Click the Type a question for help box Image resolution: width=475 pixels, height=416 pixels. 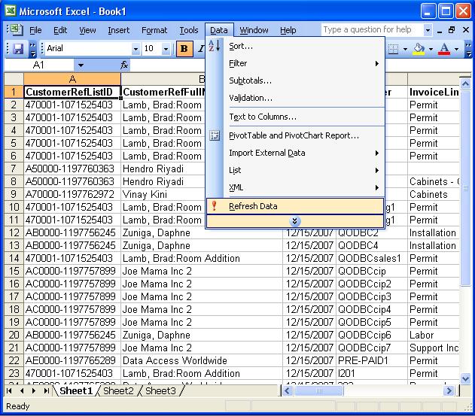tap(373, 29)
